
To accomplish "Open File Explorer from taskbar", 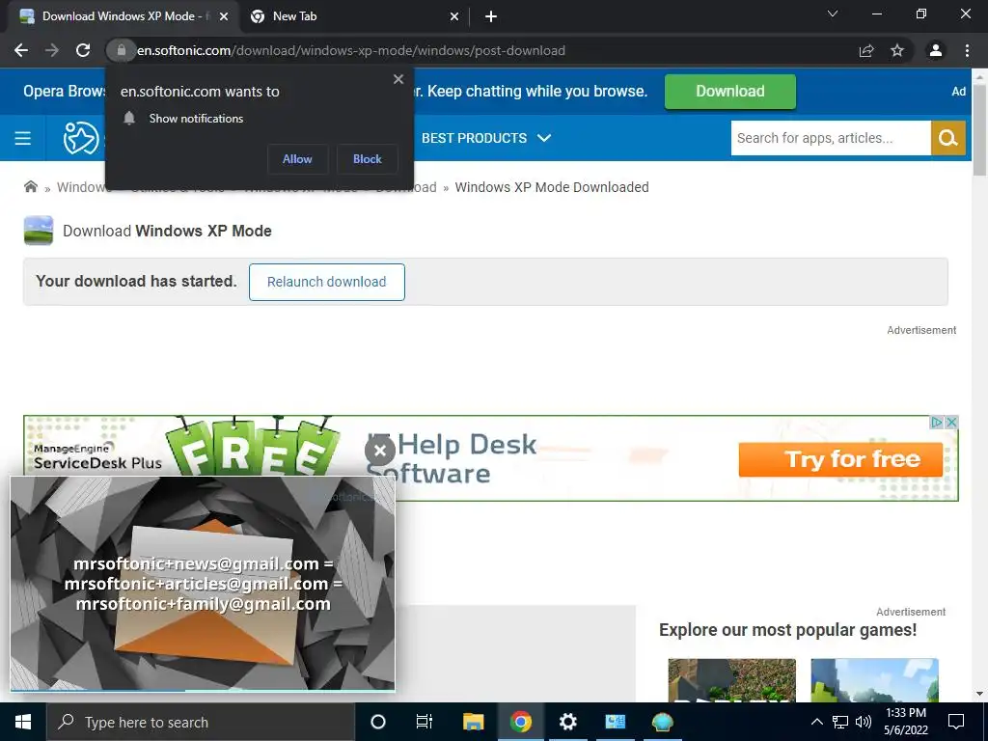I will point(473,722).
